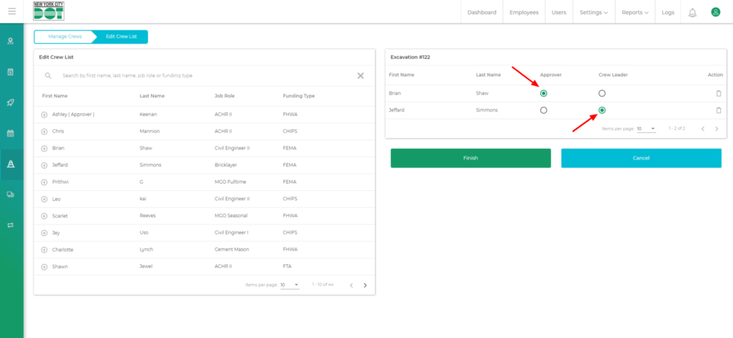The width and height of the screenshot is (733, 338).
Task: Select Jeffard Simmons as Approver
Action: click(x=544, y=110)
